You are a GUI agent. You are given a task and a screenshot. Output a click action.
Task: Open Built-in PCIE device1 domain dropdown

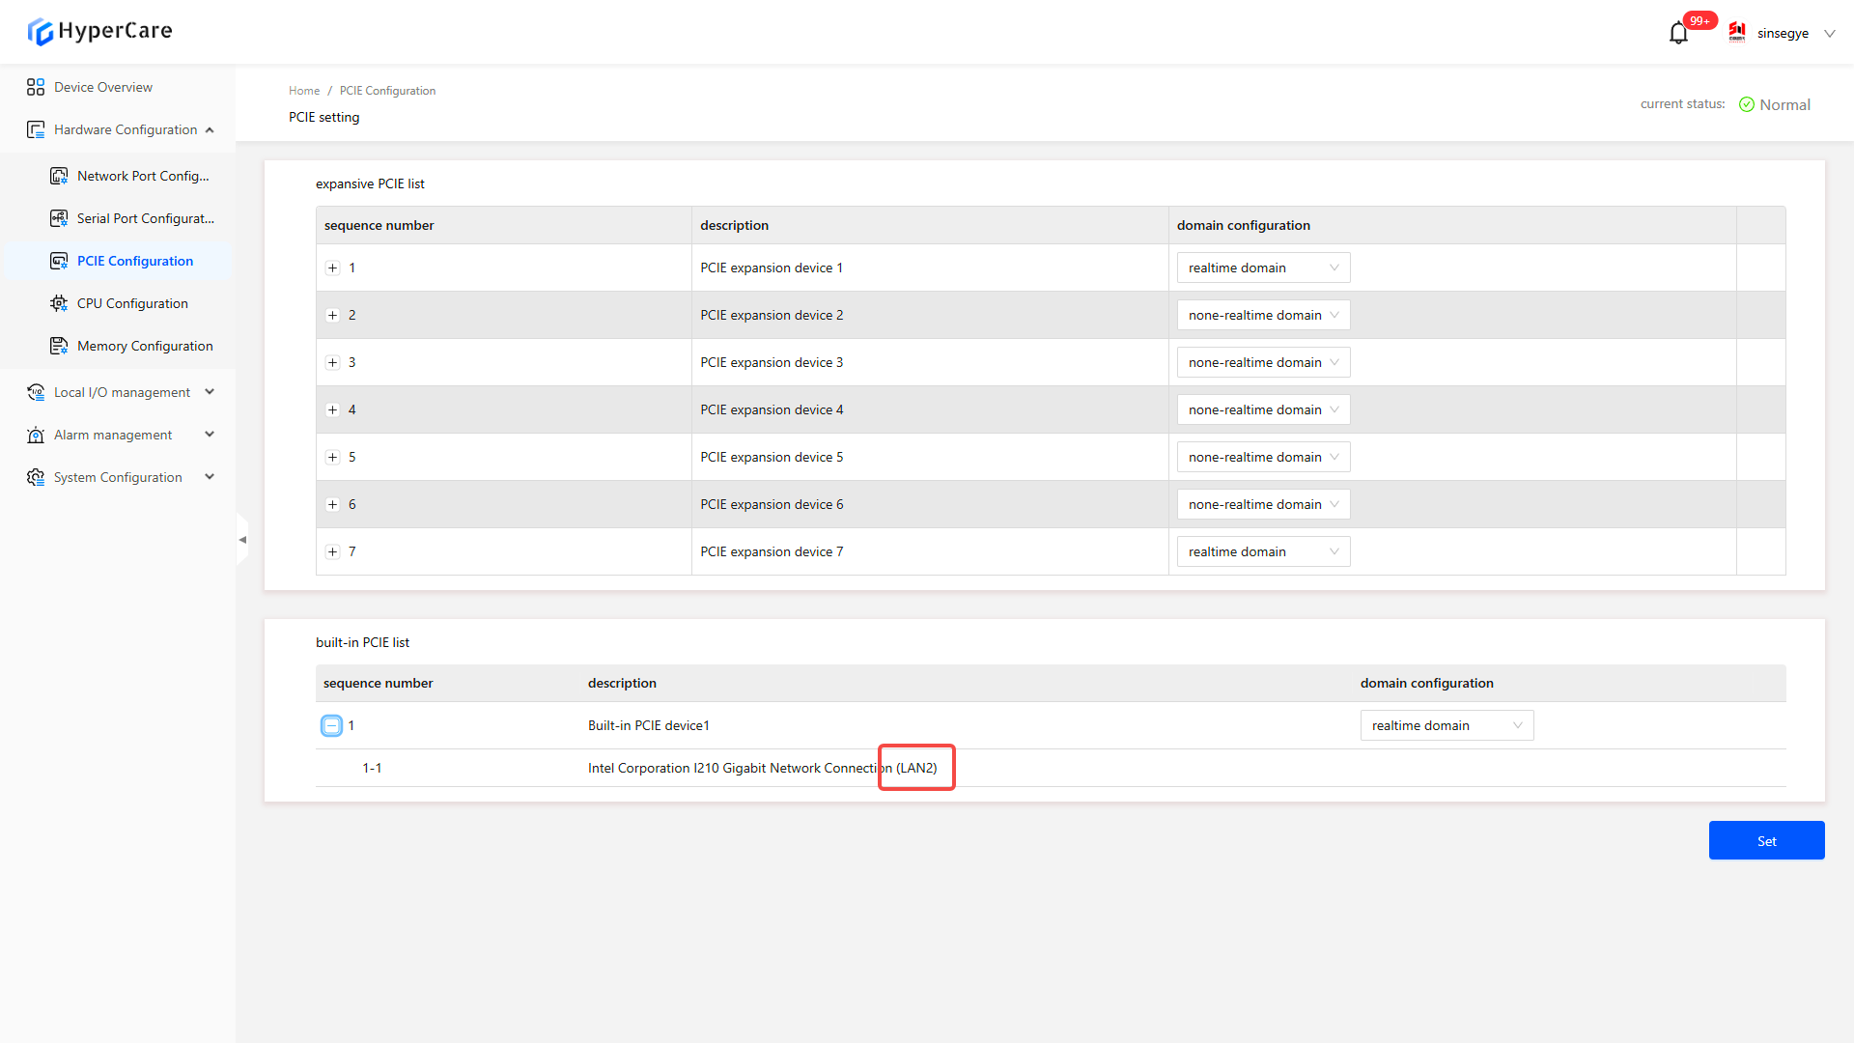pos(1447,726)
